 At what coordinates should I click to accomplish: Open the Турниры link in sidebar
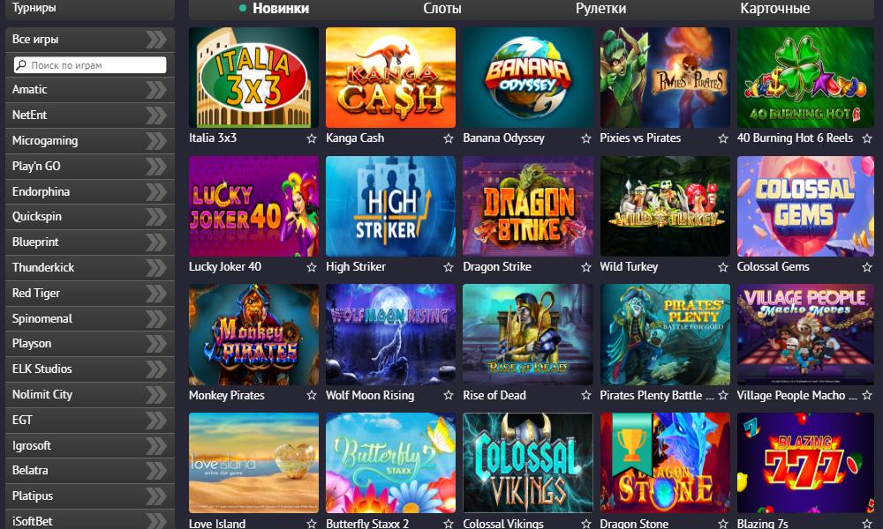click(x=34, y=8)
